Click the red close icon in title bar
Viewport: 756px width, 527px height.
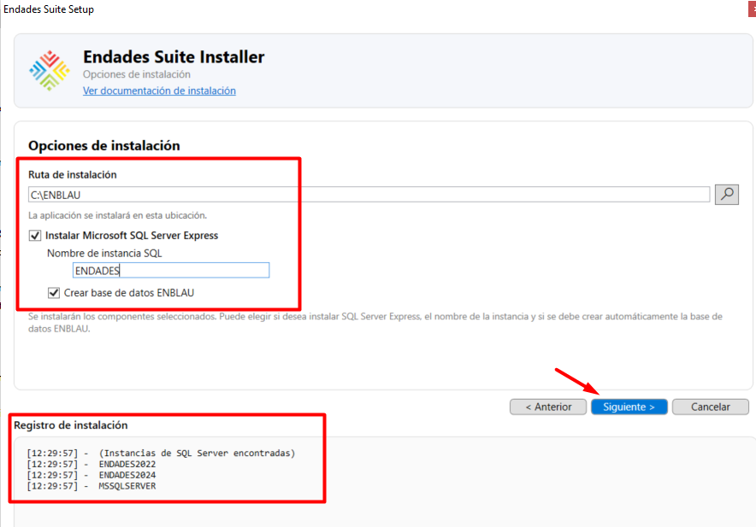(751, 9)
